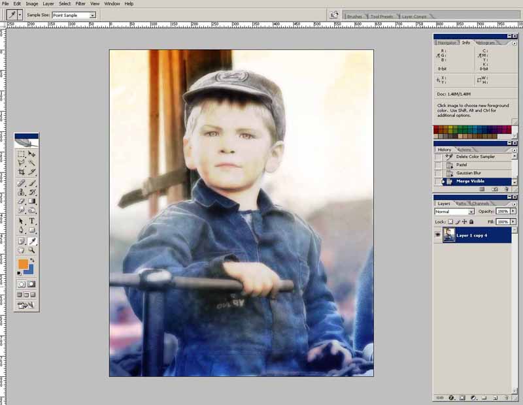Select the Rectangular Marquee tool
Viewport: 523px width, 405px height.
click(22, 154)
